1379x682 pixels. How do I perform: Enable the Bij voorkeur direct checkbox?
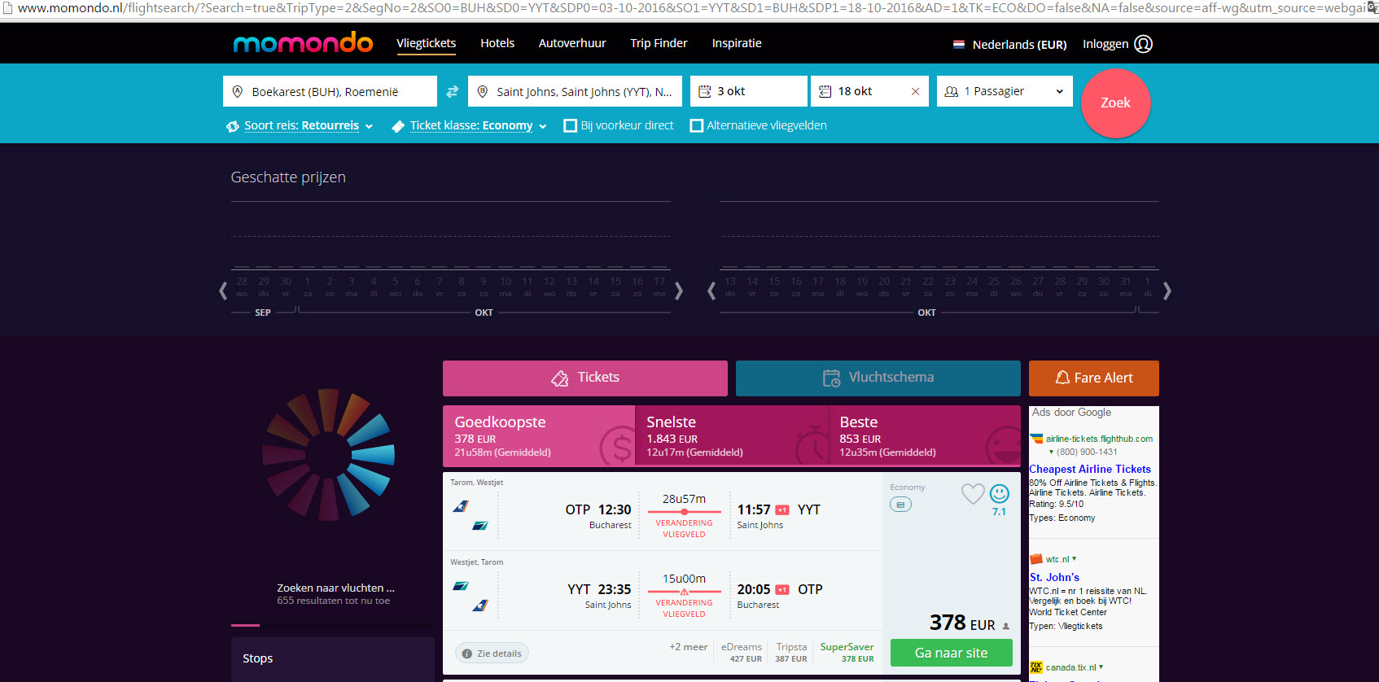coord(571,125)
